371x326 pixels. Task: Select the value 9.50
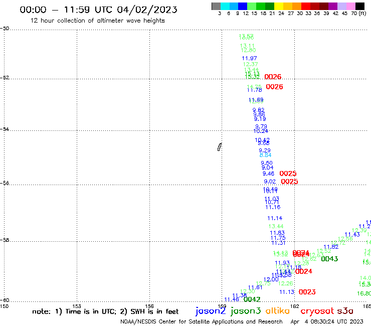(x=267, y=163)
